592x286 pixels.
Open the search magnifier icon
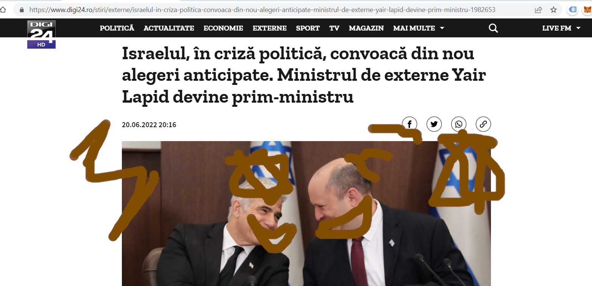coord(493,28)
